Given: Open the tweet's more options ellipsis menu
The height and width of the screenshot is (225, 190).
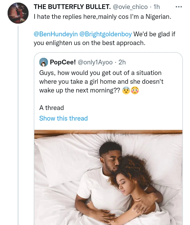Looking at the screenshot, I should pyautogui.click(x=179, y=7).
